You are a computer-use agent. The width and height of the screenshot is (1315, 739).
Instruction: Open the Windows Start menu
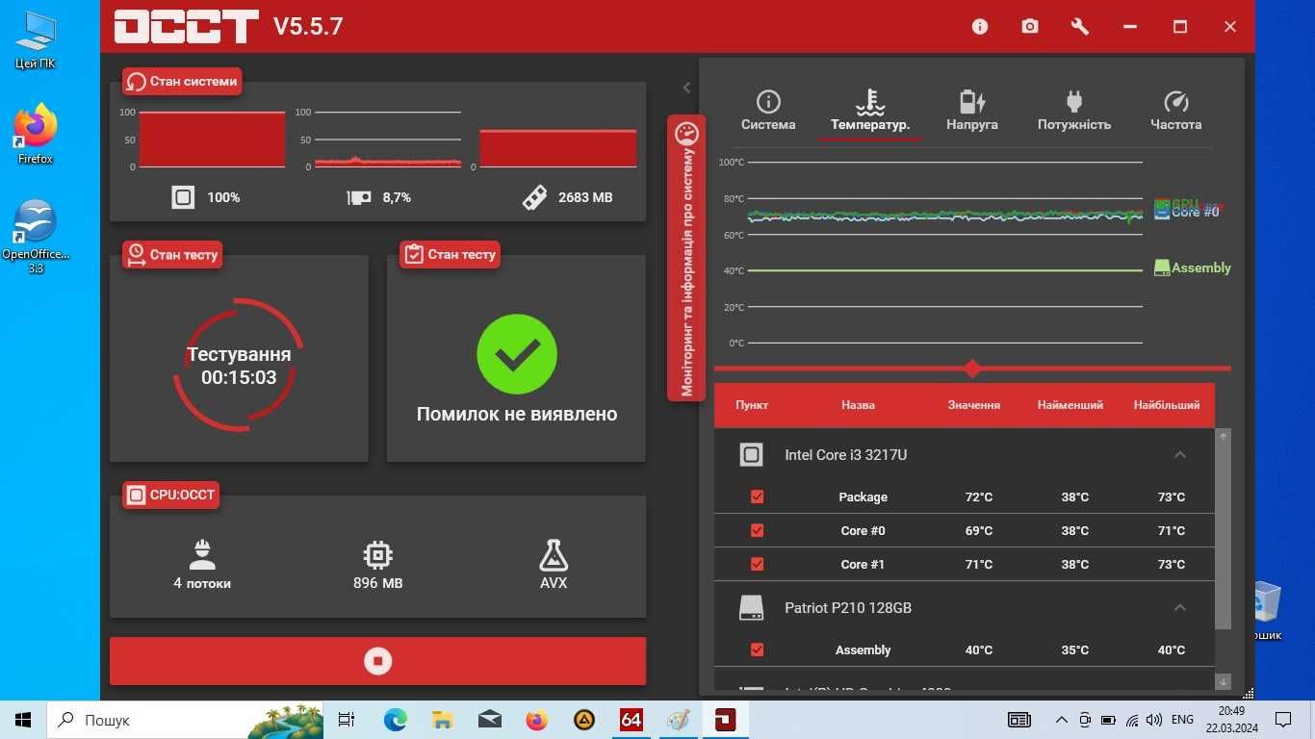[23, 720]
